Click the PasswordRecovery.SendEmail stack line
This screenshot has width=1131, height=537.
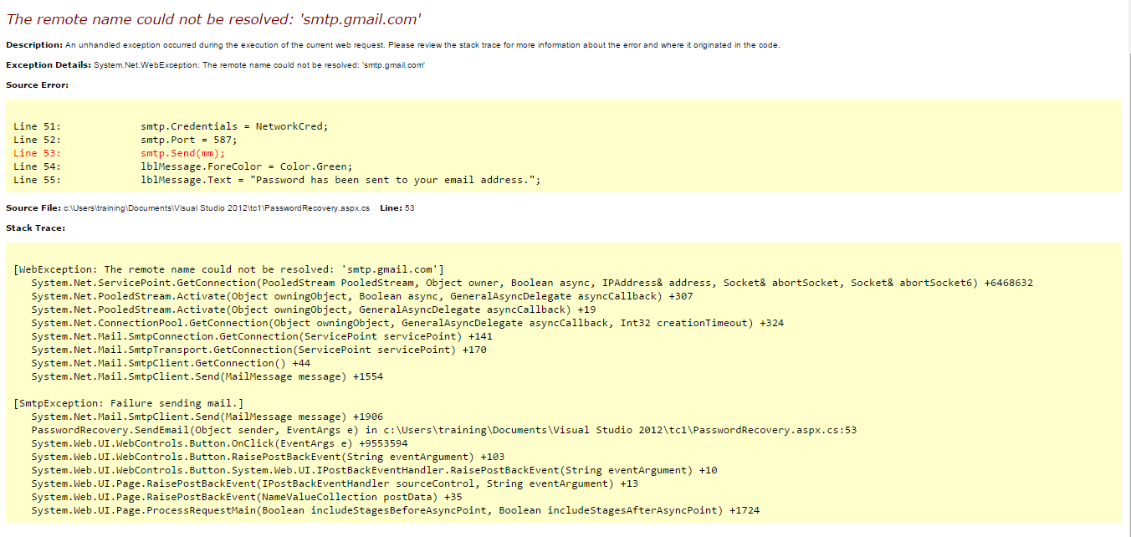tap(444, 430)
